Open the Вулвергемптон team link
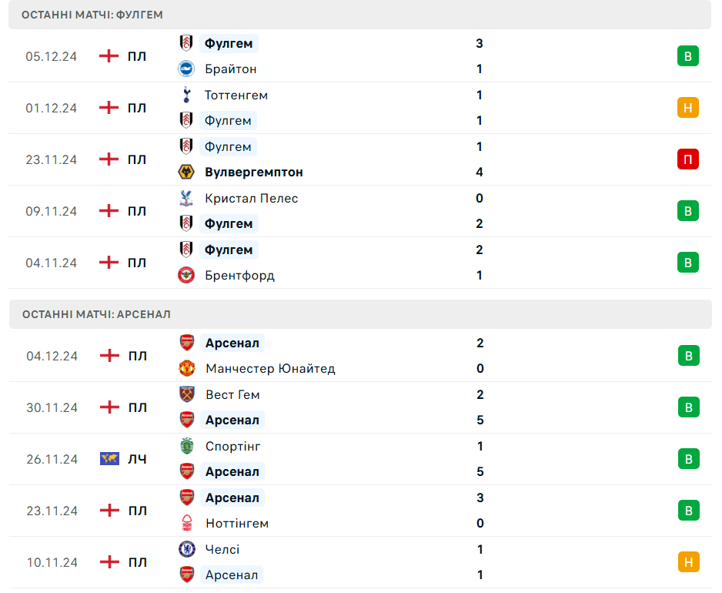The height and width of the screenshot is (593, 722). 254,173
